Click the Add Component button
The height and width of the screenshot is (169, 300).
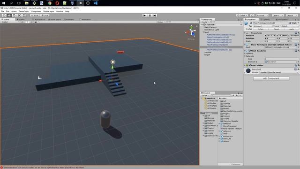click(x=271, y=78)
